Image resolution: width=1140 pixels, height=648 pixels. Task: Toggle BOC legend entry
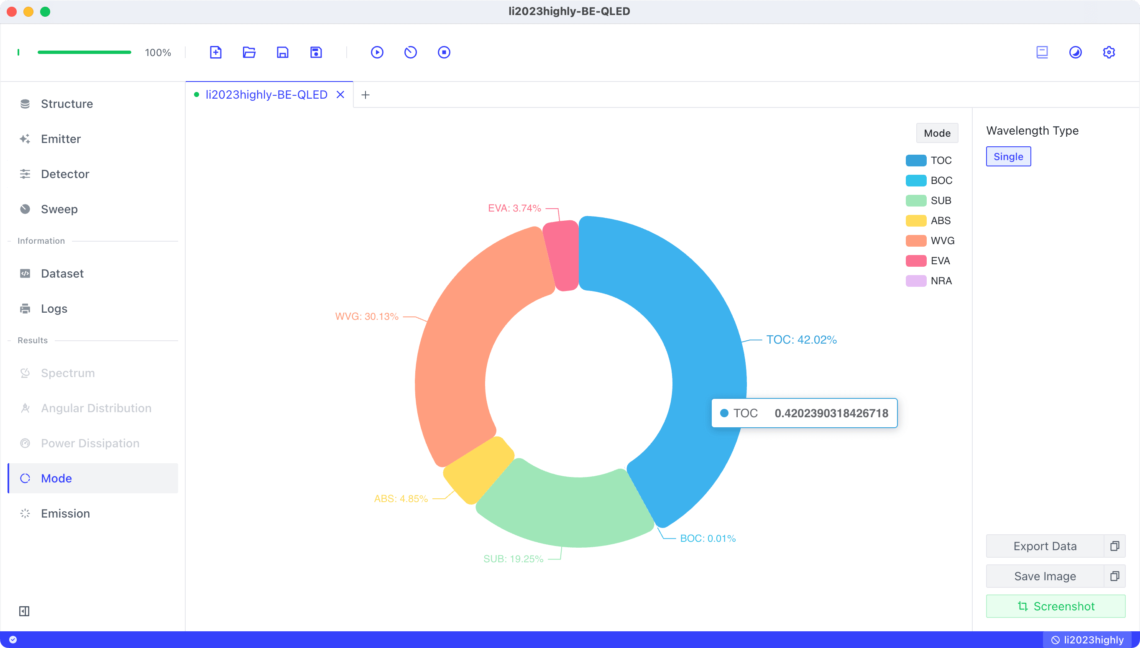pyautogui.click(x=929, y=180)
